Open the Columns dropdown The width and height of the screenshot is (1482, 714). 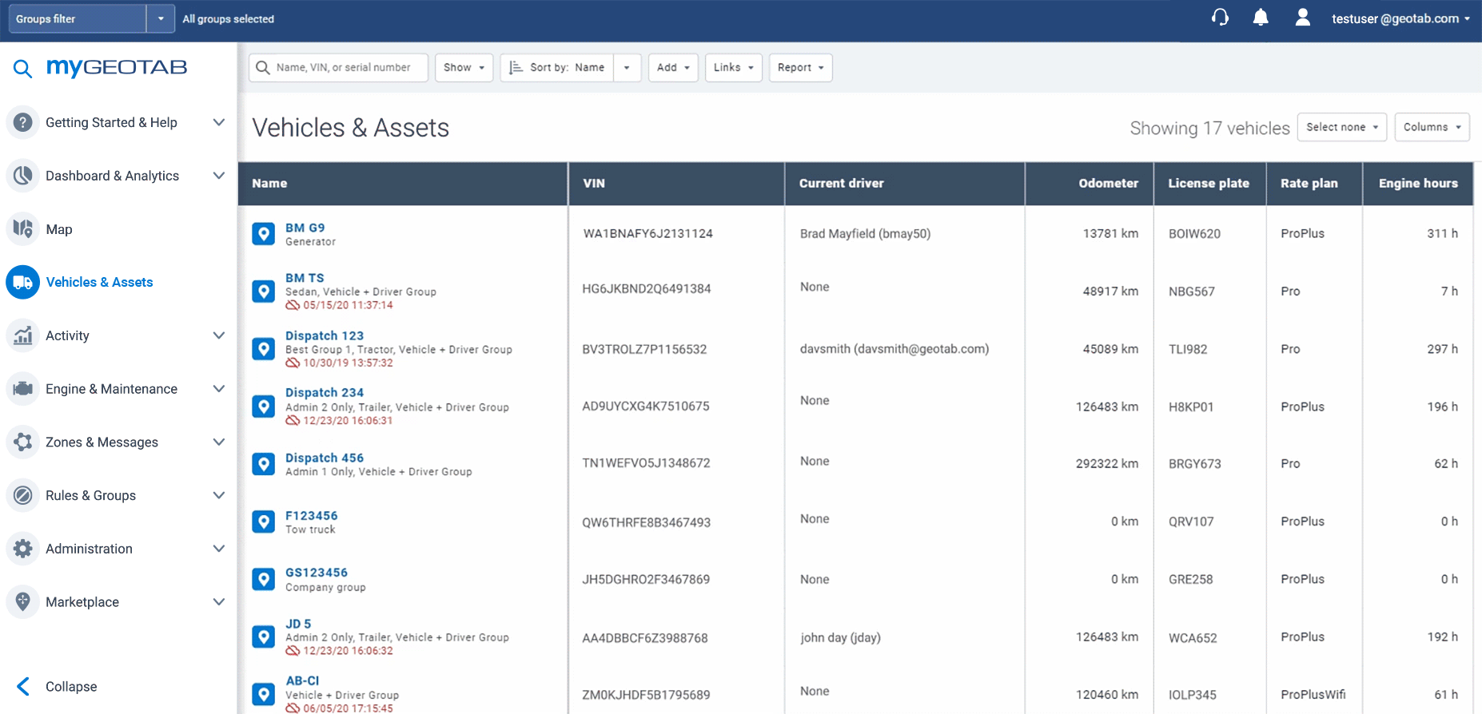coord(1432,127)
